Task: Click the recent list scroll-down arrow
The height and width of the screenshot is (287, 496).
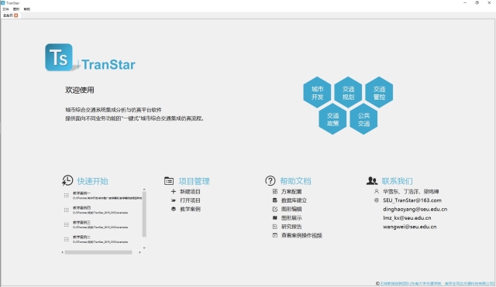Action: (144, 248)
